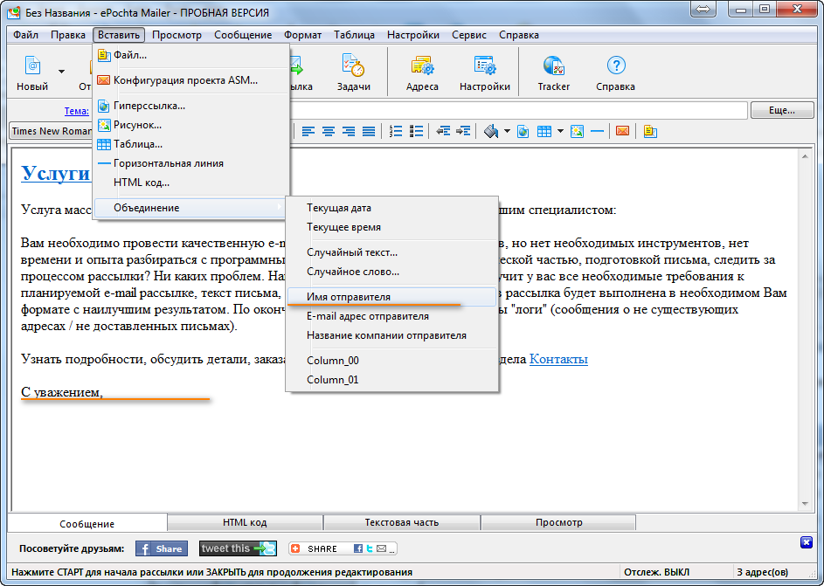Decrease paragraph indent
Screen dimensions: 824x586
(443, 131)
